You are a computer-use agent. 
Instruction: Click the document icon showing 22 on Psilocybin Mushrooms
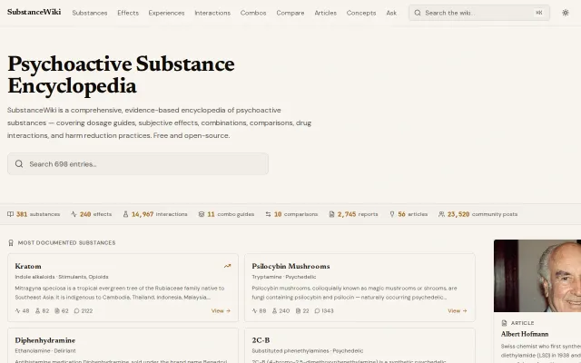coord(298,310)
